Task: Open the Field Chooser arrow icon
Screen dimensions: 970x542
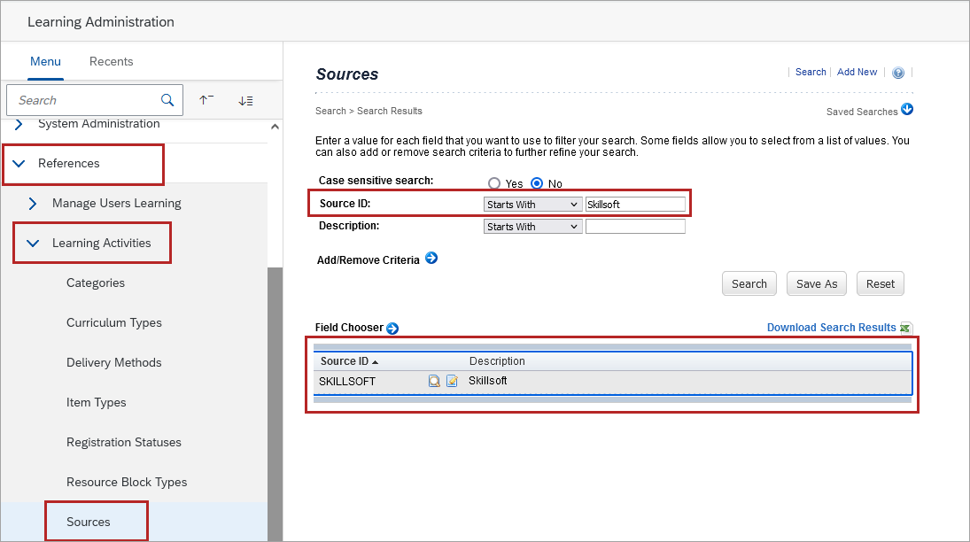Action: tap(393, 328)
